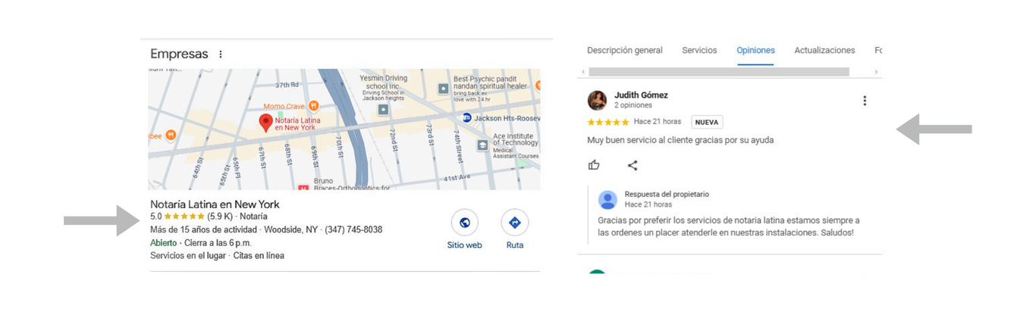Click review text 'Muy buen servicio al cliente'
Screen dimensions: 1036x318
click(643, 140)
